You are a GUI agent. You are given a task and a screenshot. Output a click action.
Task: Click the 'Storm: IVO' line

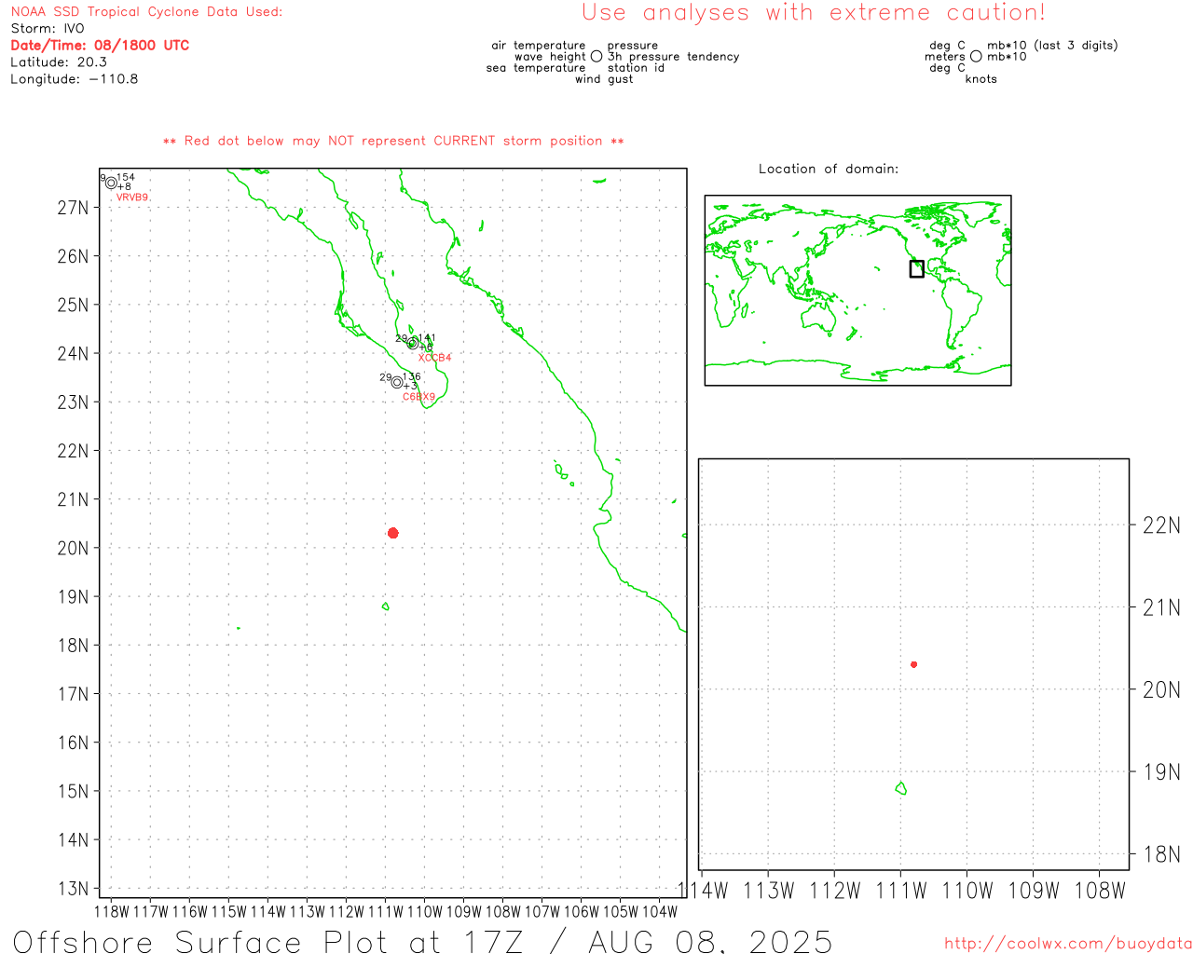[x=48, y=29]
